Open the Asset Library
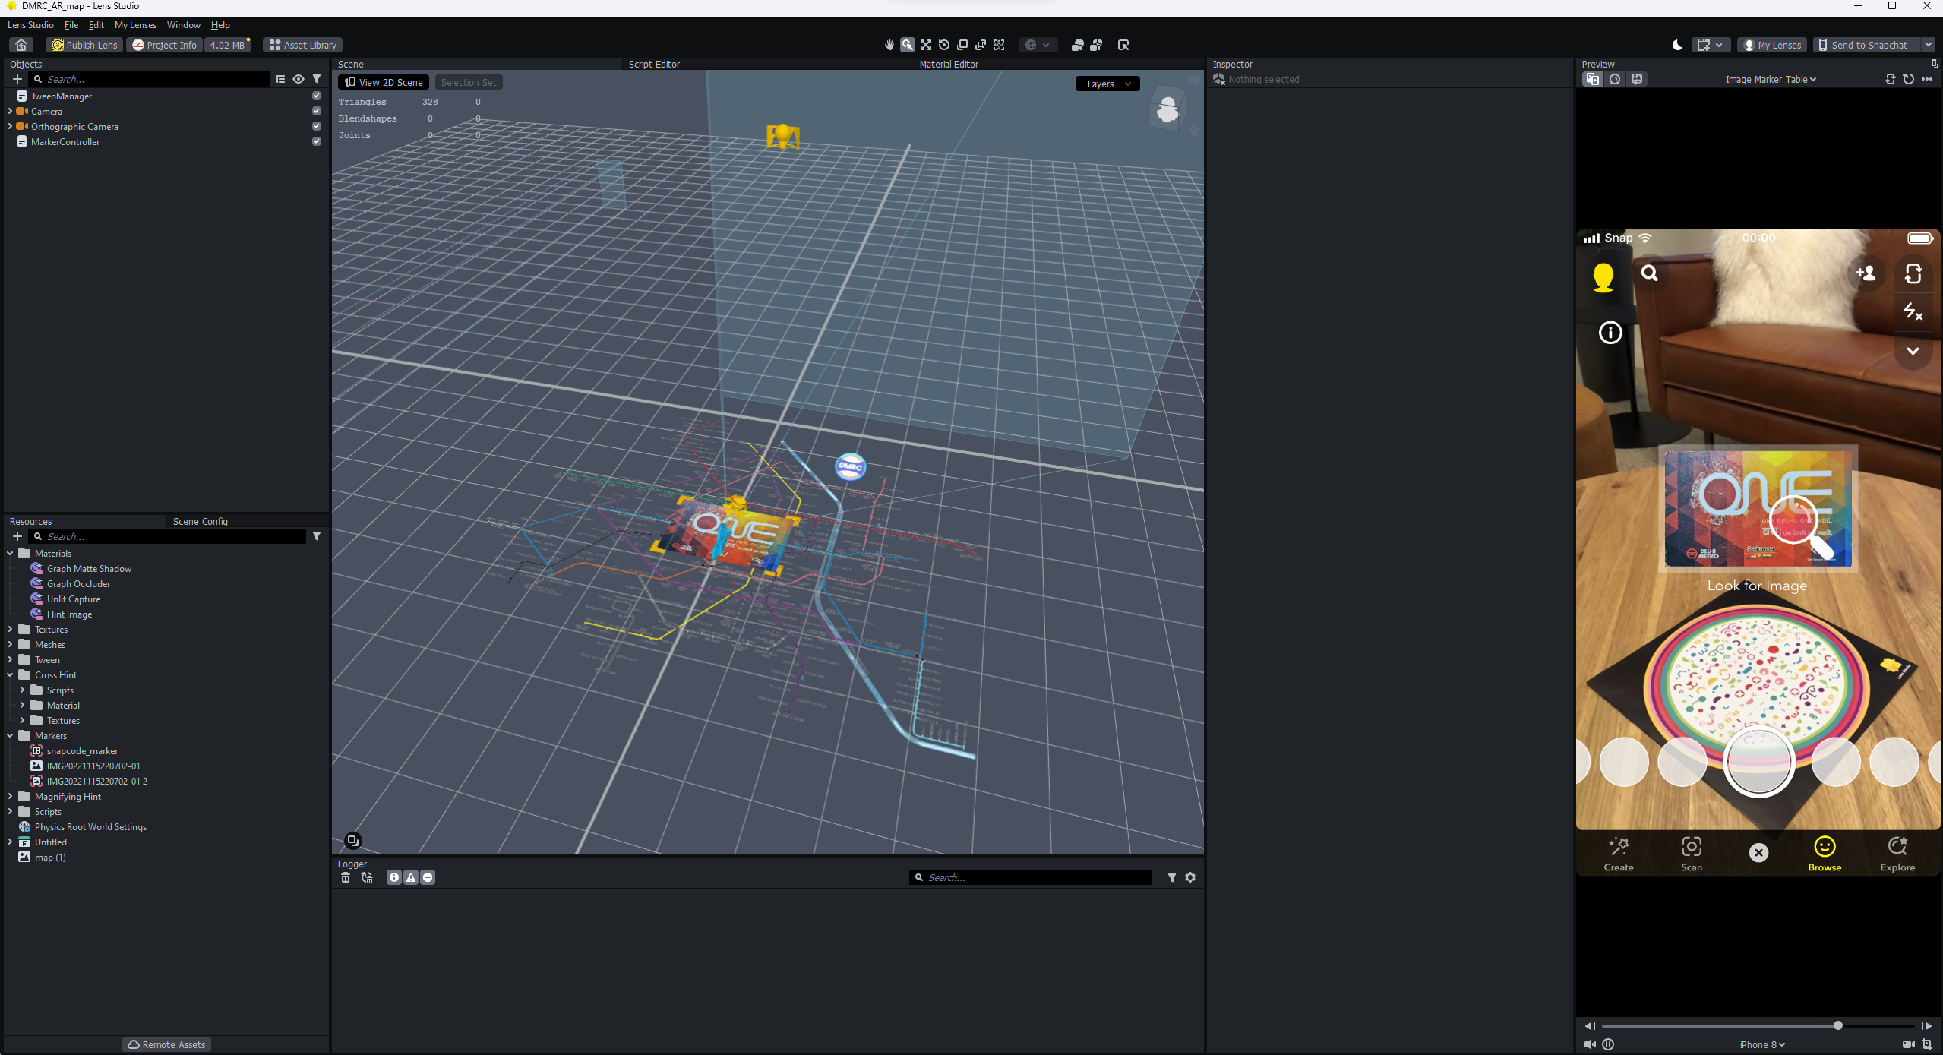 (302, 45)
